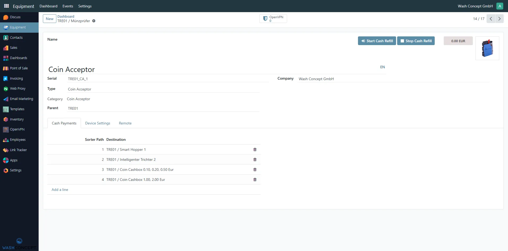
Task: Open Contacts app icon
Action: click(x=6, y=38)
